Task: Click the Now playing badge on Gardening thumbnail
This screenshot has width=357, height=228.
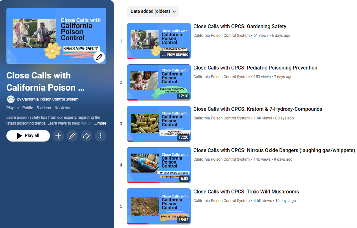Action: click(175, 54)
